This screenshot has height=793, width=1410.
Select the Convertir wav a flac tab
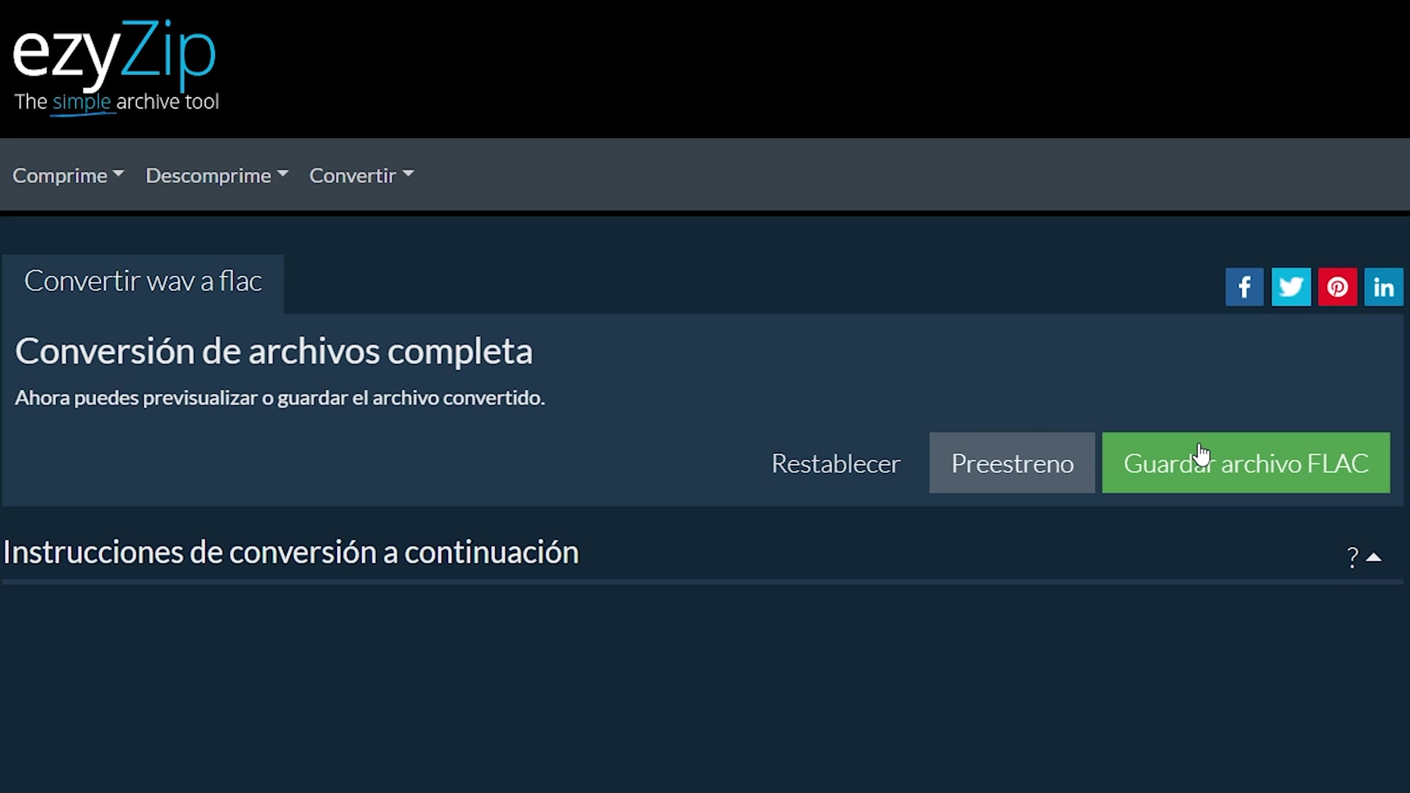coord(143,282)
